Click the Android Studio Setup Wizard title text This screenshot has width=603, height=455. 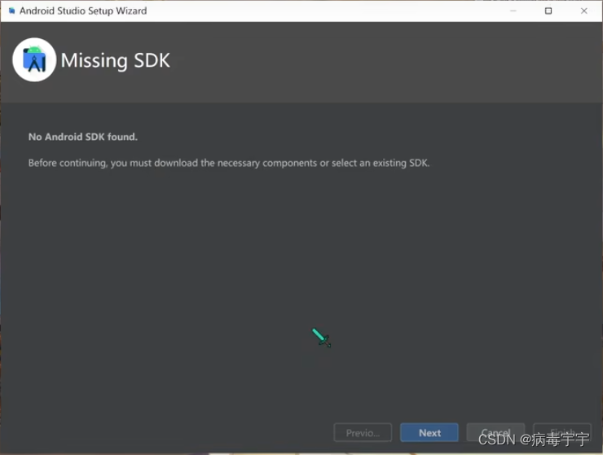coord(83,11)
